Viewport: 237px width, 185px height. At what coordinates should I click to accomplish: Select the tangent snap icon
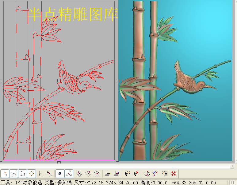[49, 174]
